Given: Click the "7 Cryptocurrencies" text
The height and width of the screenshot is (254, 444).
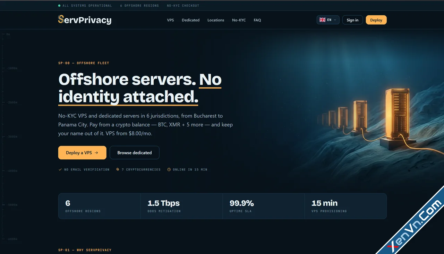Looking at the screenshot, I should pyautogui.click(x=141, y=169).
